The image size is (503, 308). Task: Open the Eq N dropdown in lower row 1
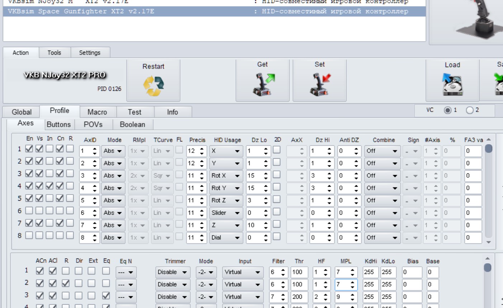[126, 272]
